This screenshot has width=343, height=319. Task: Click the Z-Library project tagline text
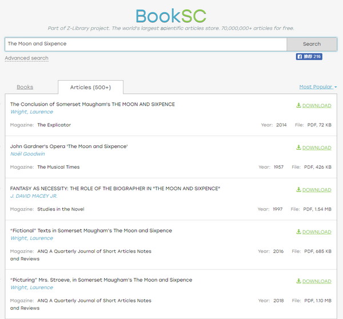171,28
